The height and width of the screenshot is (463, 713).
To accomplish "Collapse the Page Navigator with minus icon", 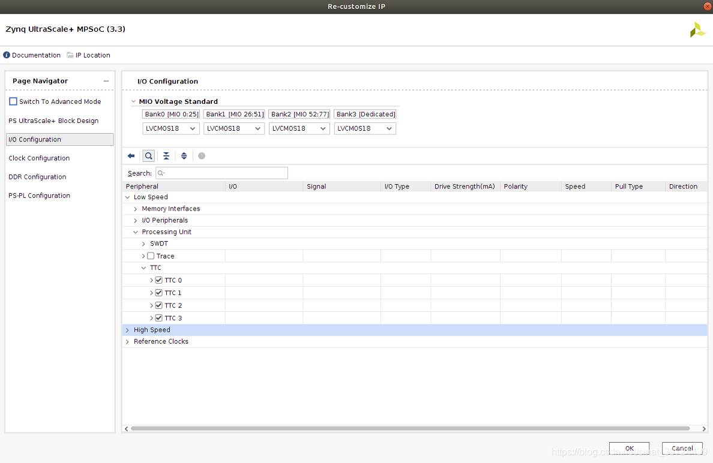I will click(106, 81).
